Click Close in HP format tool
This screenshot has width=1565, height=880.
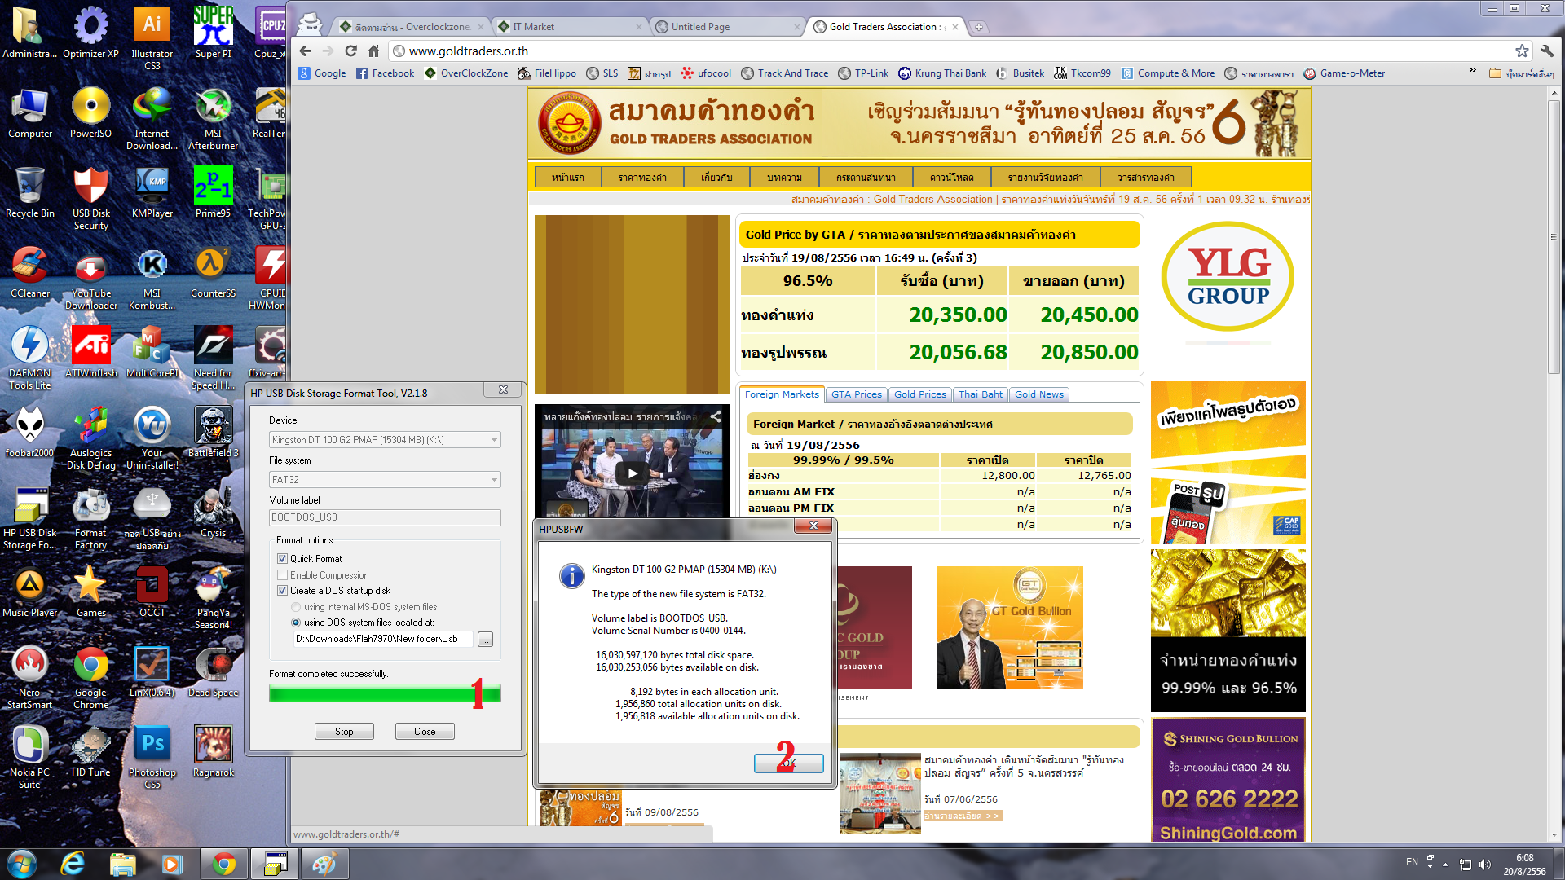point(425,732)
